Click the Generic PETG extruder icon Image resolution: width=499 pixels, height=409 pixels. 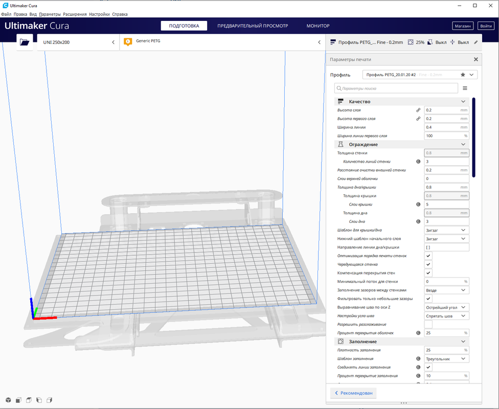click(x=128, y=42)
